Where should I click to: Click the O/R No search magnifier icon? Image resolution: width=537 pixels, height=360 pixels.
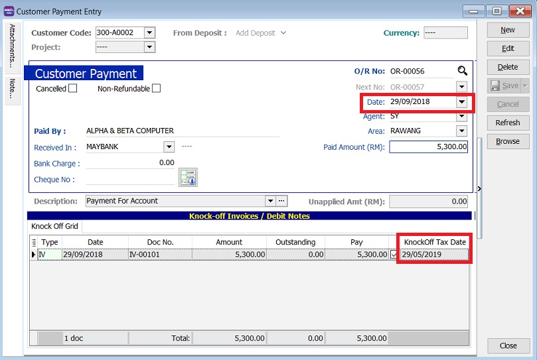[x=462, y=71]
